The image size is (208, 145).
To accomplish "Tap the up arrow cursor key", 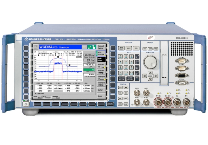I will 150,73.
